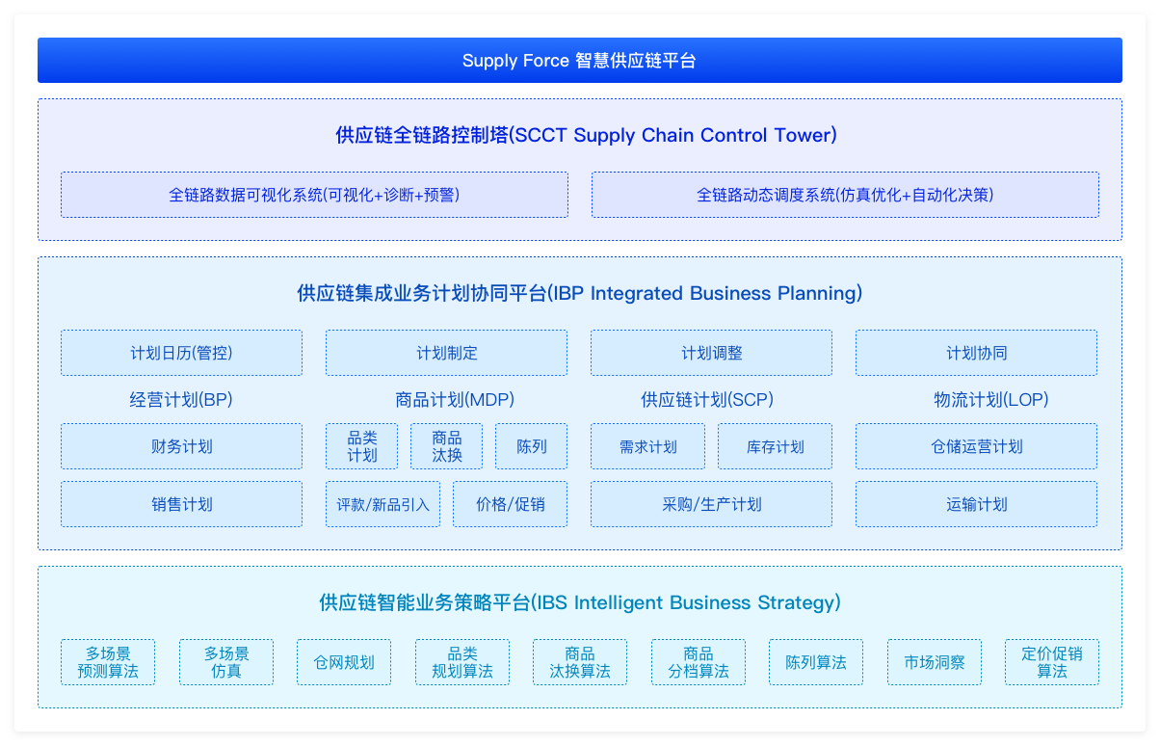Image resolution: width=1160 pixels, height=746 pixels.
Task: Select the 价格/促销 box
Action: [x=511, y=504]
